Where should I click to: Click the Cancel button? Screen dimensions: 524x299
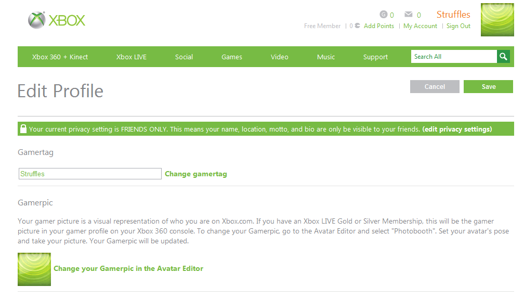coord(435,87)
